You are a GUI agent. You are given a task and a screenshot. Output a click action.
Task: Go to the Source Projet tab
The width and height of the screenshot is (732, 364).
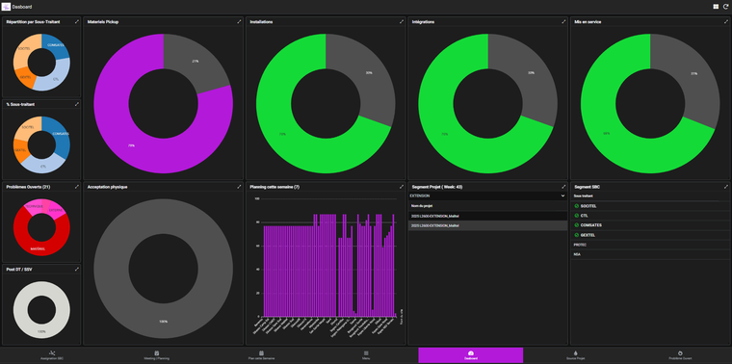tap(575, 355)
